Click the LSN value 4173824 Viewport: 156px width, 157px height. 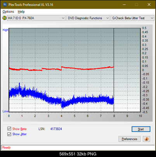[x=56, y=129]
